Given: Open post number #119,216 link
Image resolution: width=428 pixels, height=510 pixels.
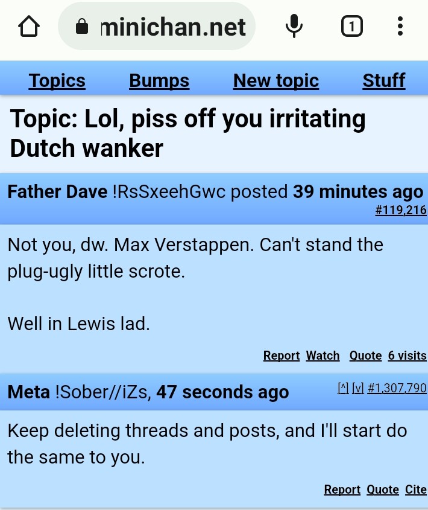Looking at the screenshot, I should coord(401,210).
